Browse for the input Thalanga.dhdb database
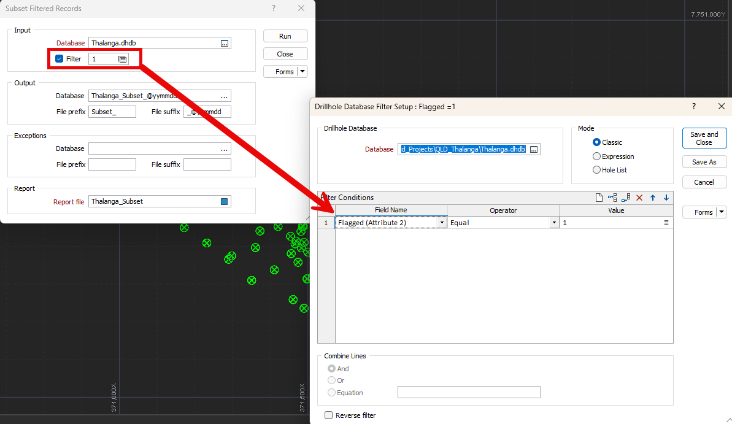This screenshot has width=732, height=424. coord(225,44)
